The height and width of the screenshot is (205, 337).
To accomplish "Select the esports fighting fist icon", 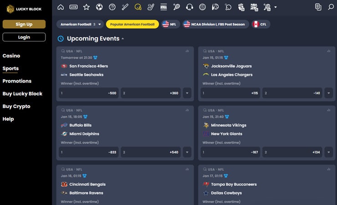I will [241, 7].
